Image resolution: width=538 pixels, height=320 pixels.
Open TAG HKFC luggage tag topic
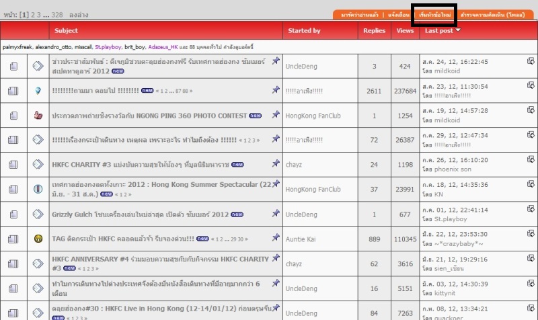(x=123, y=239)
